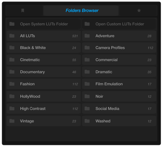Screen dimensions: 163x147
Task: Click the Vintage folder icon
Action: click(x=12, y=121)
